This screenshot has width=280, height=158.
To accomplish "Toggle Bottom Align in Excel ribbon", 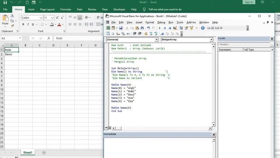I will (80, 18).
